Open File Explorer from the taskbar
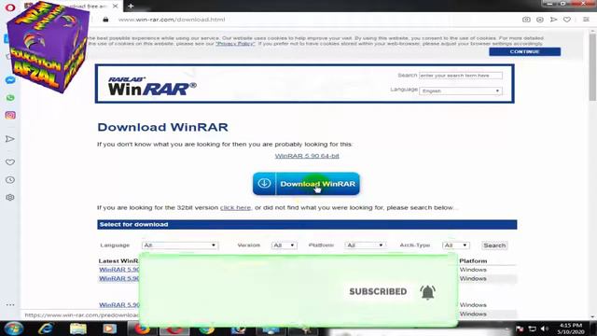This screenshot has height=336, width=597. (x=78, y=329)
